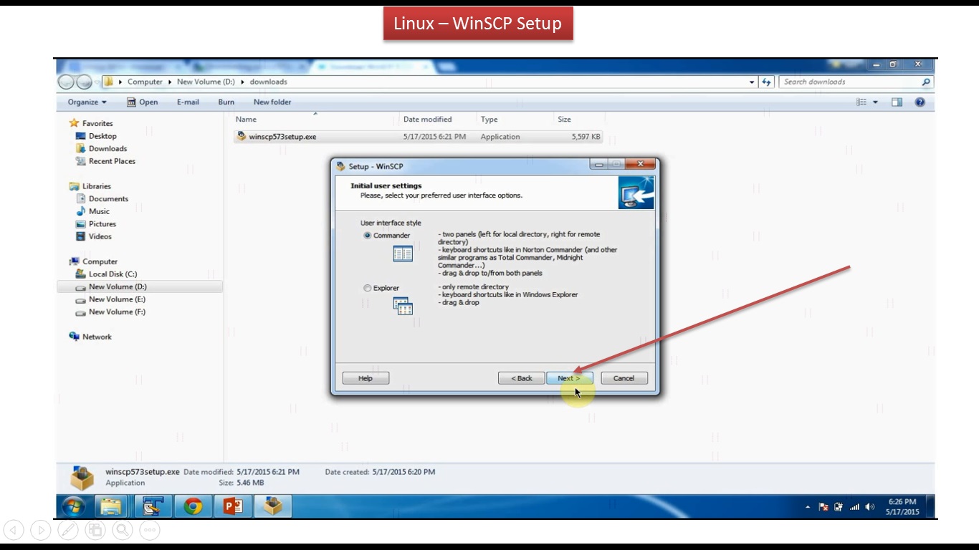Screen dimensions: 979x550
Task: Click the change view icon in Explorer toolbar
Action: 861,102
